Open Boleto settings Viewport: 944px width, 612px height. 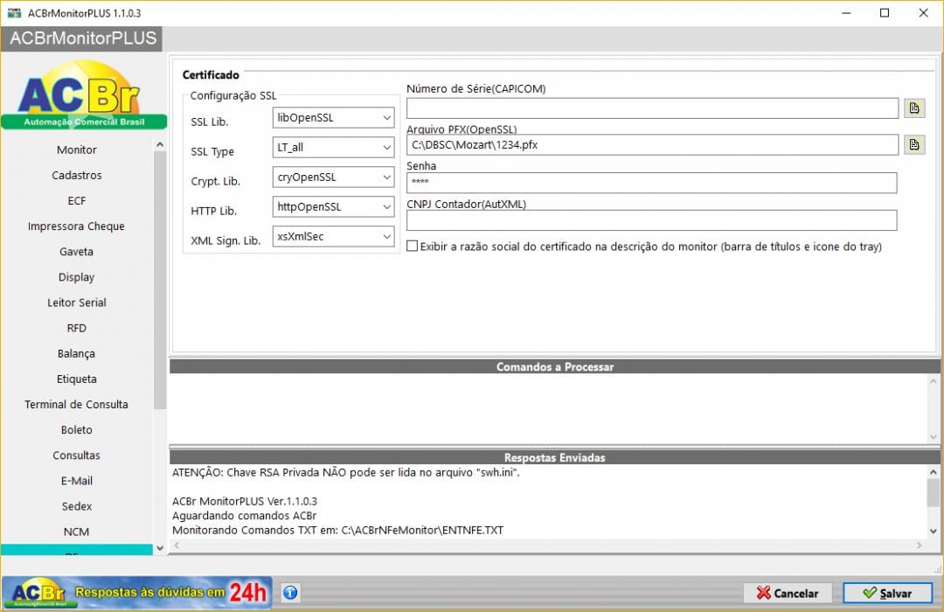pos(76,430)
